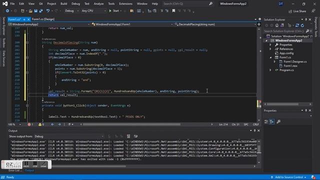Image resolution: width=320 pixels, height=180 pixels.
Task: Open the zoom 100% dropdown
Action: coord(14,124)
